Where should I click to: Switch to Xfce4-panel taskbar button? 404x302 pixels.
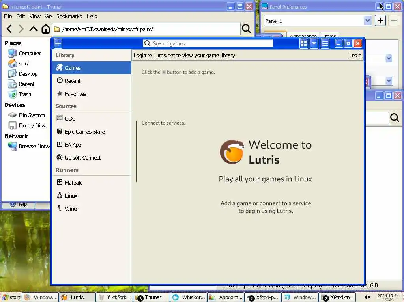pos(263,297)
